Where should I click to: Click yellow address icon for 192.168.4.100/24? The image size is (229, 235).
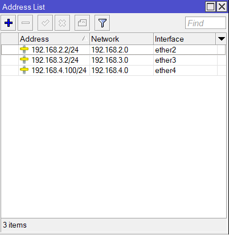(x=24, y=70)
